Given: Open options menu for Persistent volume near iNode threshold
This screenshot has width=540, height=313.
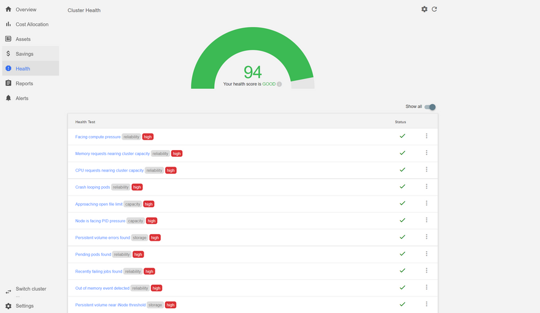Looking at the screenshot, I should point(426,304).
